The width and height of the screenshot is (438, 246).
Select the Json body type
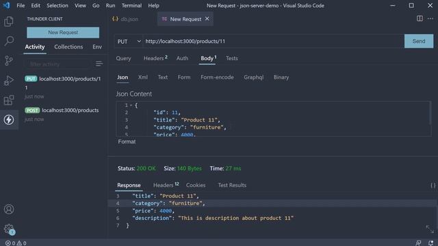pos(123,77)
